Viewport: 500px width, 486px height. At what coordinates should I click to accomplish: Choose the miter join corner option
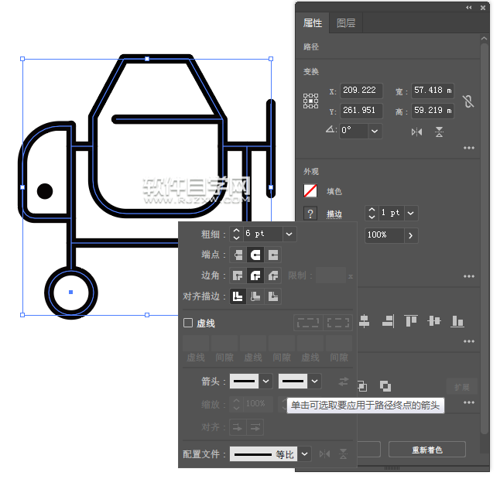point(238,276)
